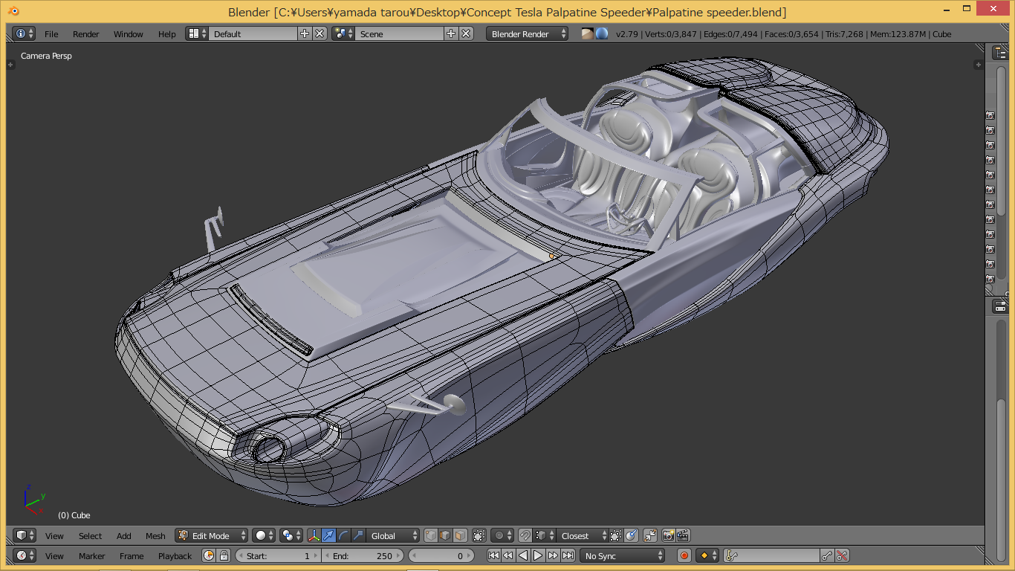1015x571 pixels.
Task: Open the Edit Mode dropdown
Action: [x=212, y=535]
